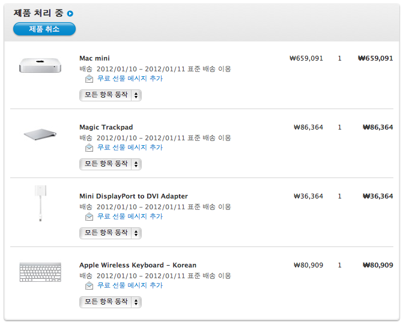Screen dimensions: 403x328
Task: Click the gift envelope icon under DVI Adapter
Action: pos(89,216)
